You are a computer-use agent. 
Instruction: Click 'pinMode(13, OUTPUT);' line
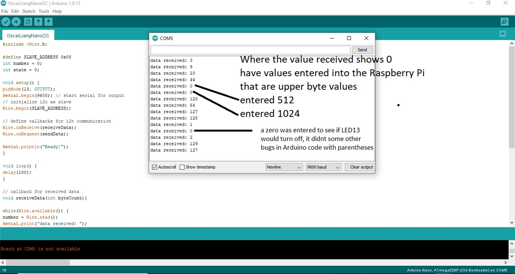click(29, 89)
